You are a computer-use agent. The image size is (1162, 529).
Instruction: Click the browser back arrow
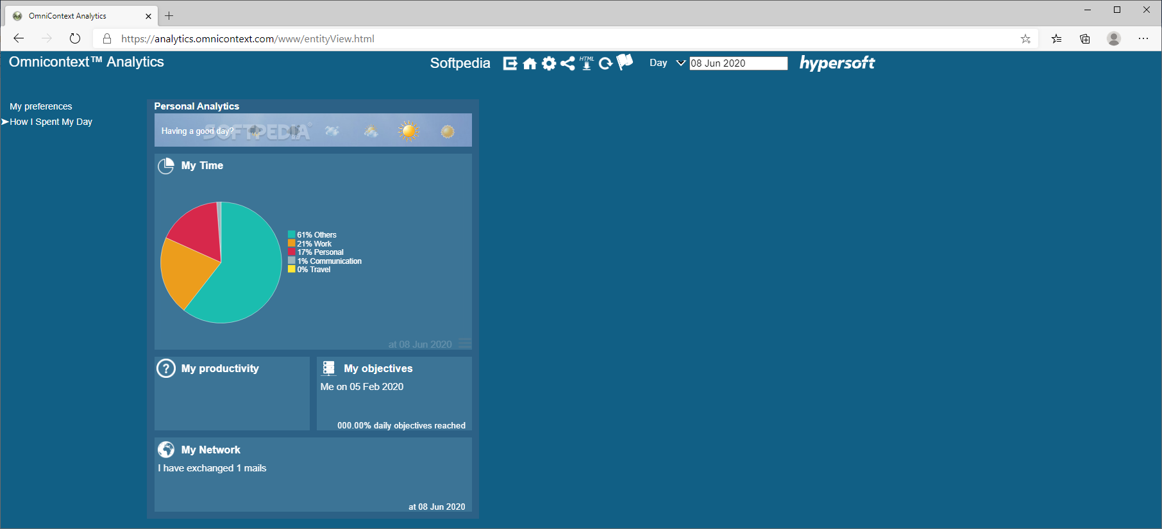pyautogui.click(x=19, y=38)
